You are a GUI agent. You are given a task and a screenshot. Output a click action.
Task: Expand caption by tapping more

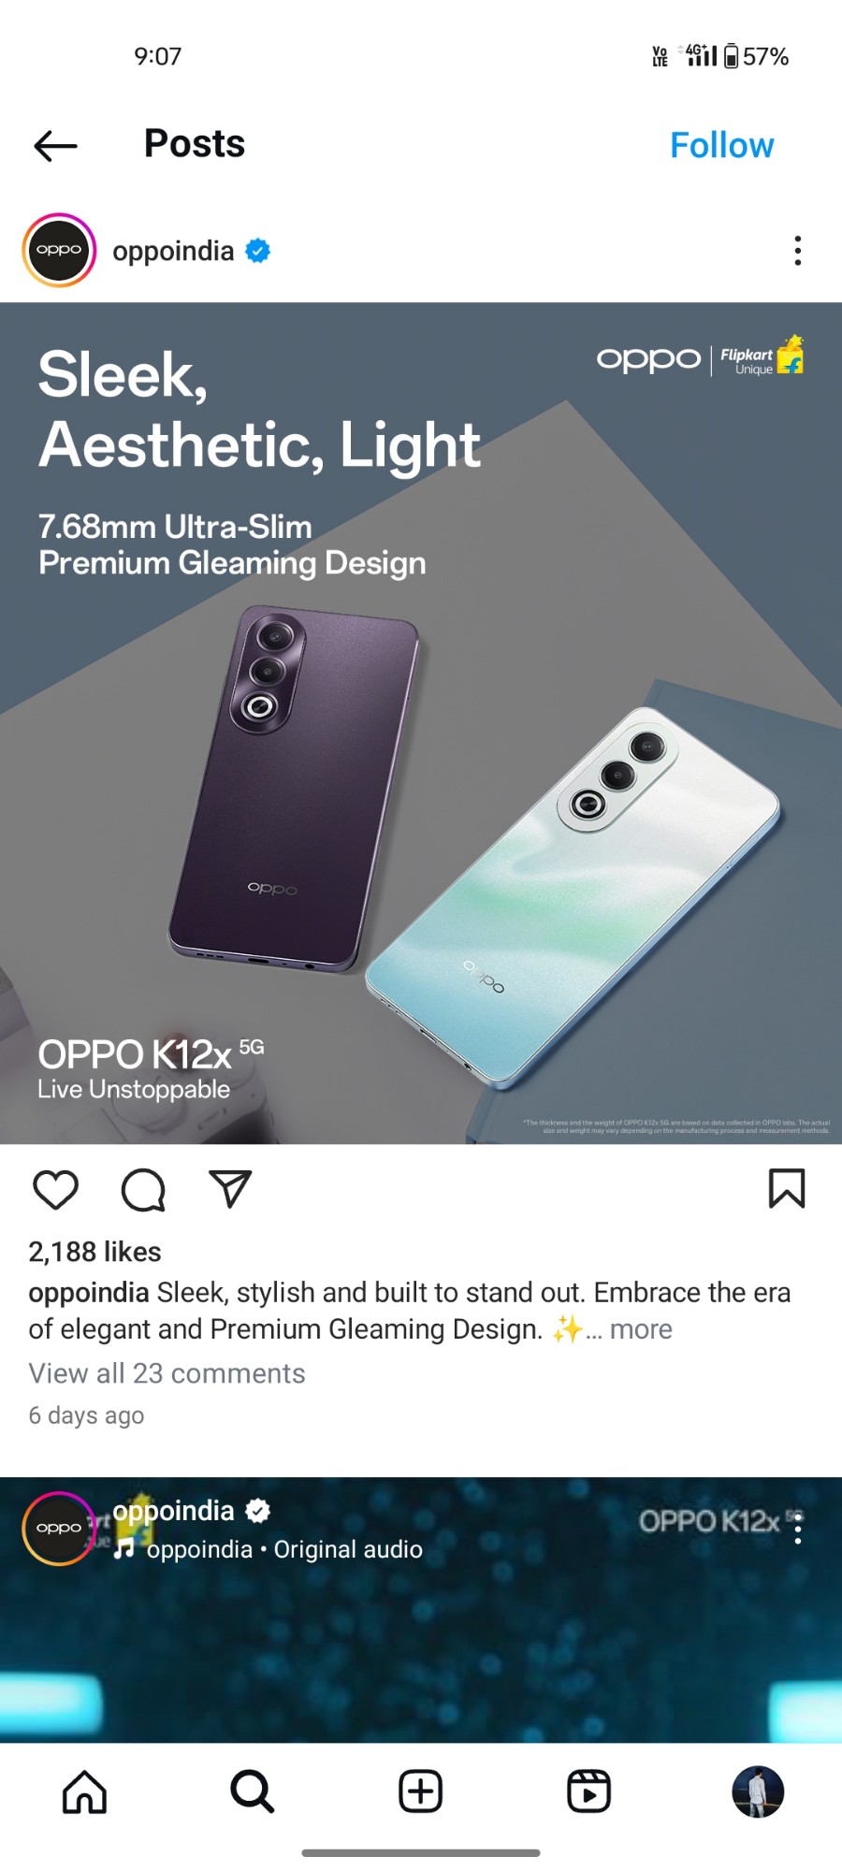tap(641, 1329)
